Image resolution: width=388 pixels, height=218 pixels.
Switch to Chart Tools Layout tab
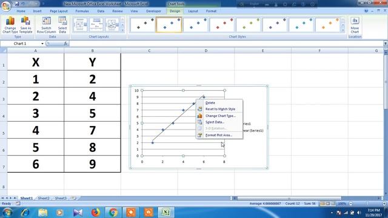click(193, 11)
